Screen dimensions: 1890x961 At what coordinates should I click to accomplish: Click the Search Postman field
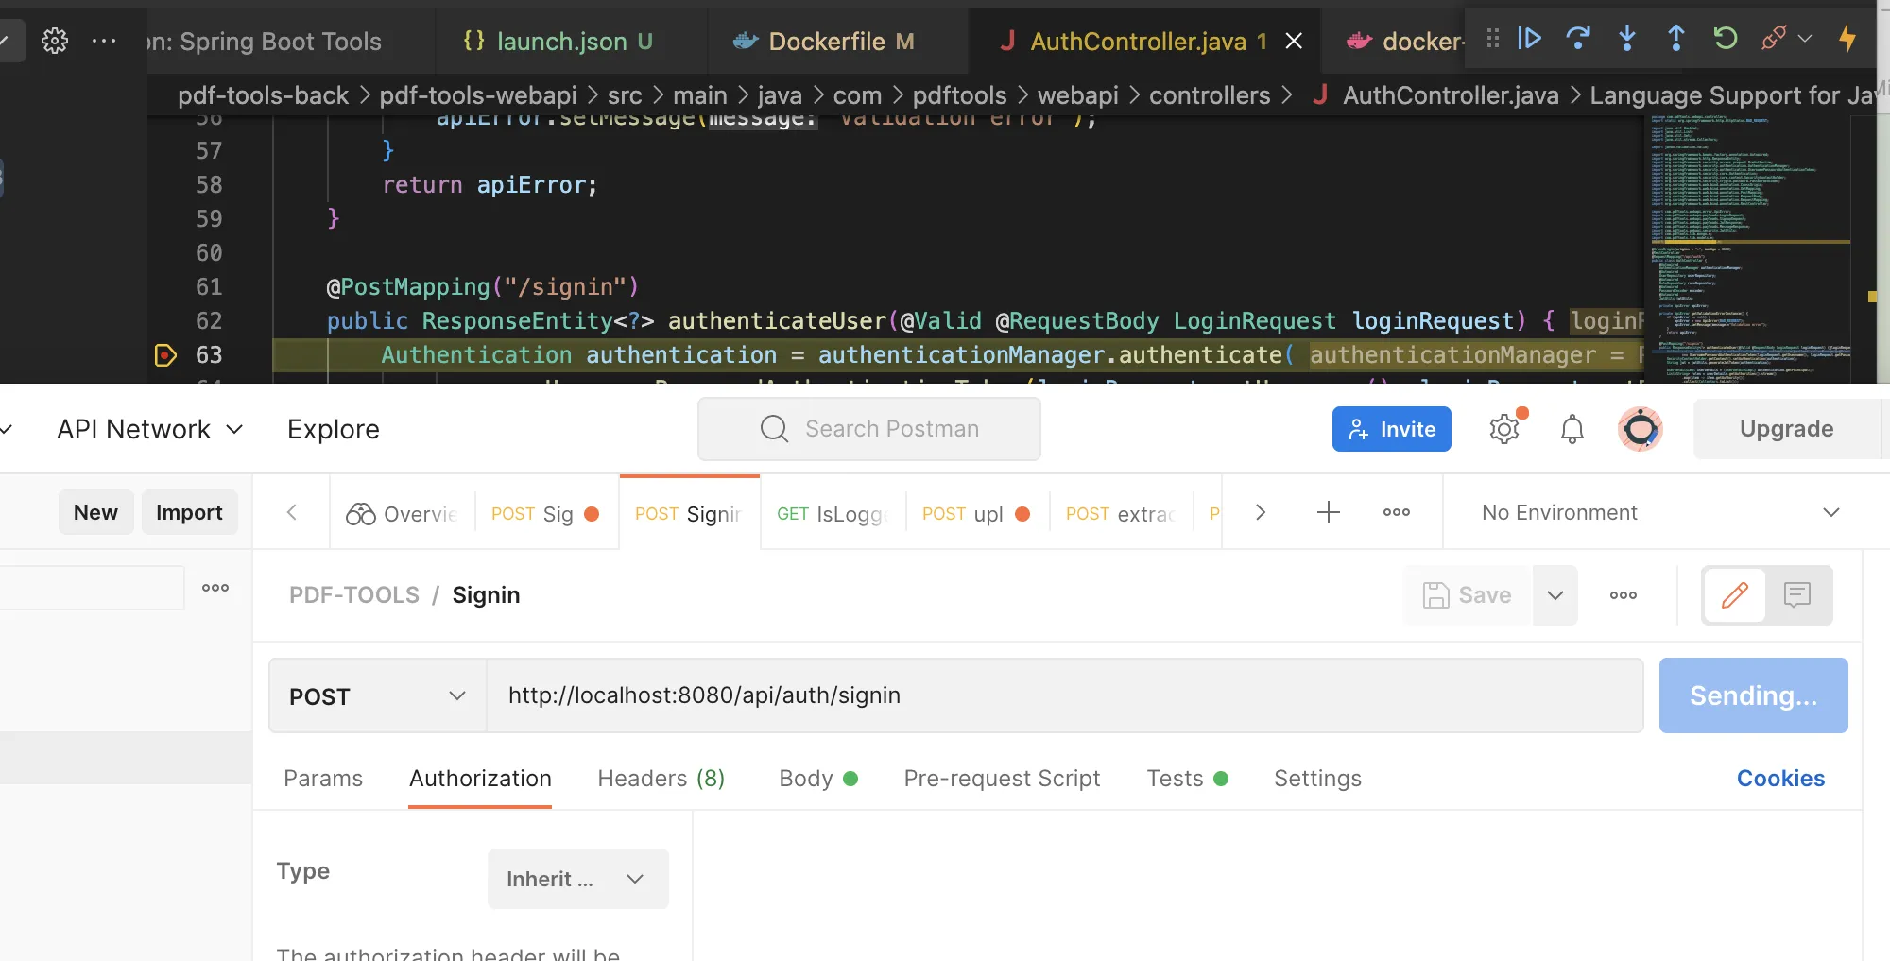(869, 429)
